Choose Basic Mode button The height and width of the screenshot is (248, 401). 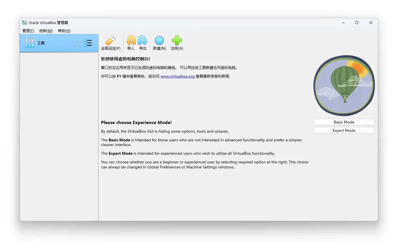pyautogui.click(x=344, y=122)
